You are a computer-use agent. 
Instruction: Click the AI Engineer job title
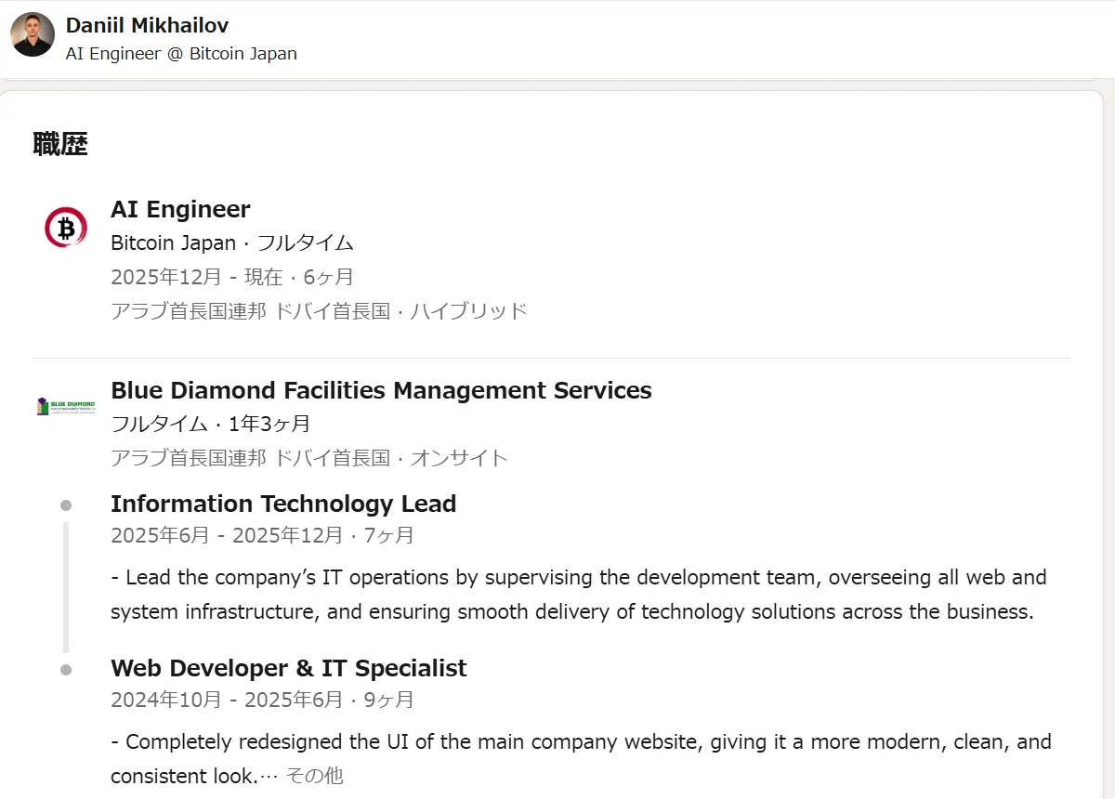tap(180, 209)
